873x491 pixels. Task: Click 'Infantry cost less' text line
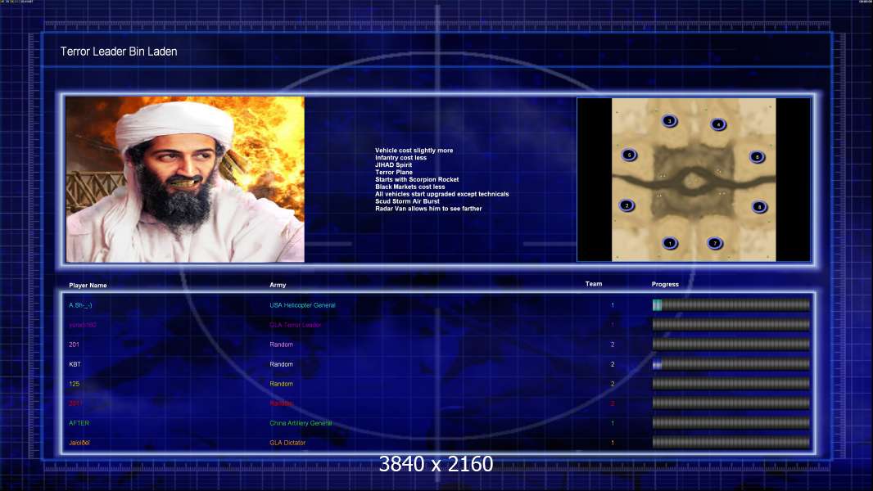tap(400, 157)
